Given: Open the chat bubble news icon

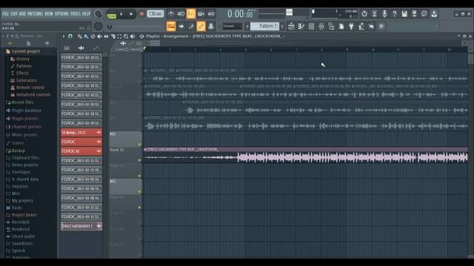Looking at the screenshot, I should coord(424,14).
